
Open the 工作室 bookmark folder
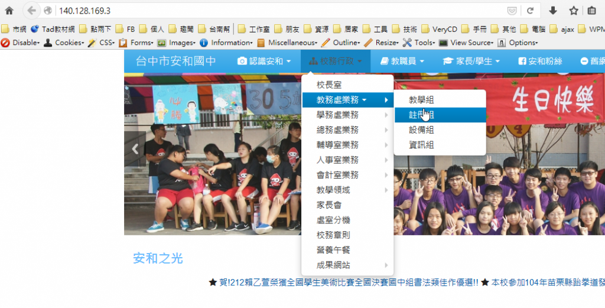click(x=254, y=30)
